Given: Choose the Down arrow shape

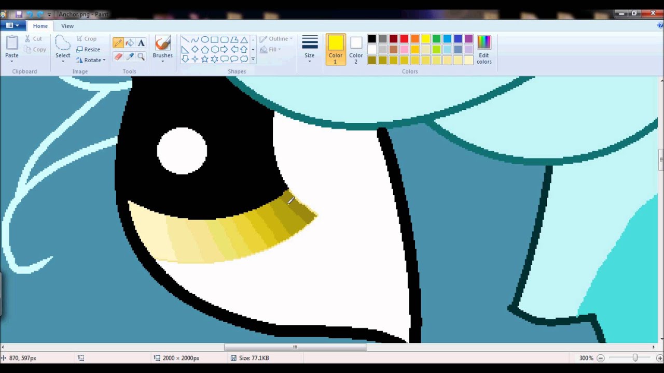Looking at the screenshot, I should click(185, 59).
